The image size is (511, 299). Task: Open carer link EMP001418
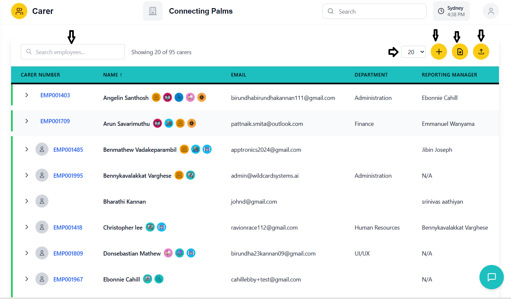pyautogui.click(x=68, y=228)
